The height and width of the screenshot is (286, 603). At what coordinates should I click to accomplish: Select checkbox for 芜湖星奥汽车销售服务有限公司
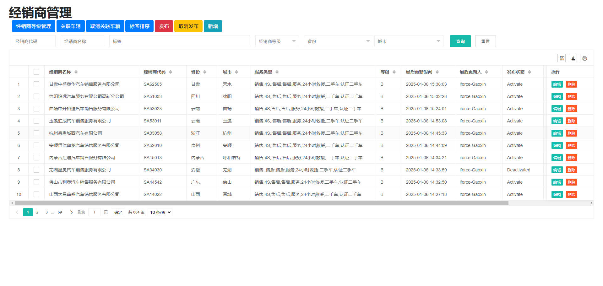[36, 170]
